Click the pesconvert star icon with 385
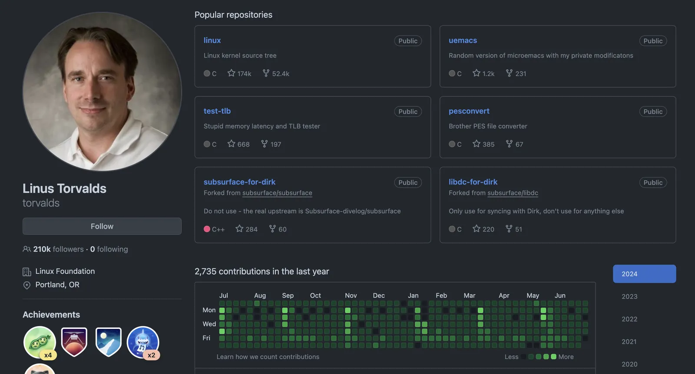695x374 pixels. pos(477,144)
